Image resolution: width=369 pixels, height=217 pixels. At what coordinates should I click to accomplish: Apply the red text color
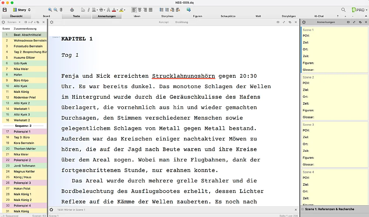[114, 10]
